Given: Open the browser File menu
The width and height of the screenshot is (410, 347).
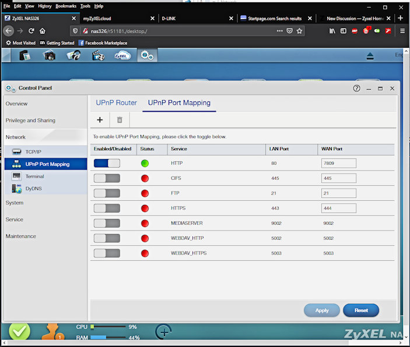Looking at the screenshot, I should tap(6, 6).
